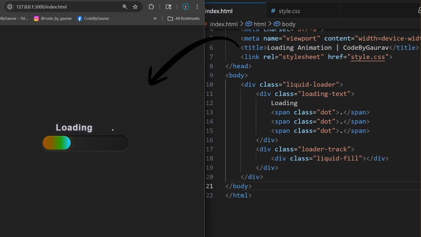This screenshot has height=237, width=421.
Task: Click the page info icon in address bar
Action: (x=10, y=7)
